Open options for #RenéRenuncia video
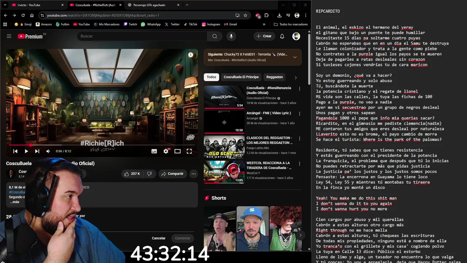The image size is (467, 263). pos(300,89)
